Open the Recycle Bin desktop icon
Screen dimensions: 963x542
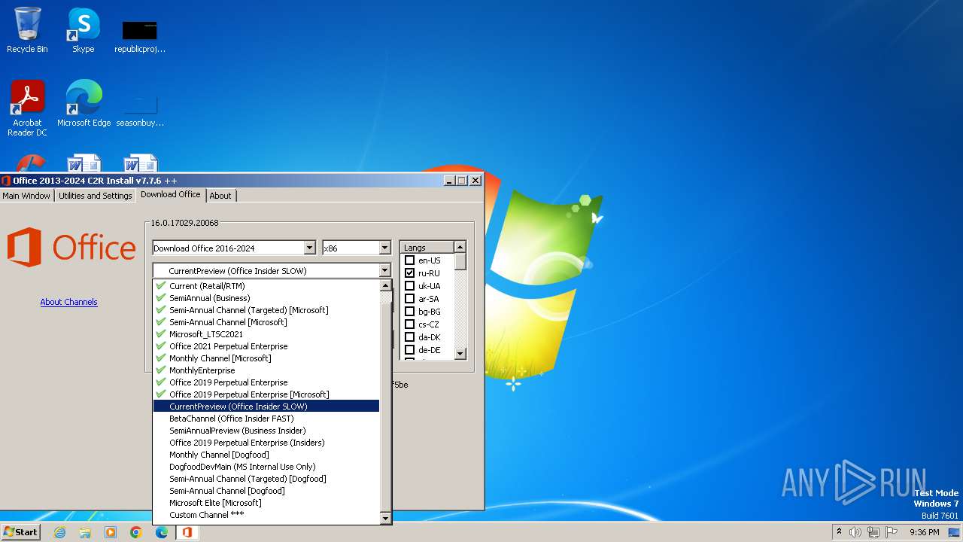[x=27, y=30]
